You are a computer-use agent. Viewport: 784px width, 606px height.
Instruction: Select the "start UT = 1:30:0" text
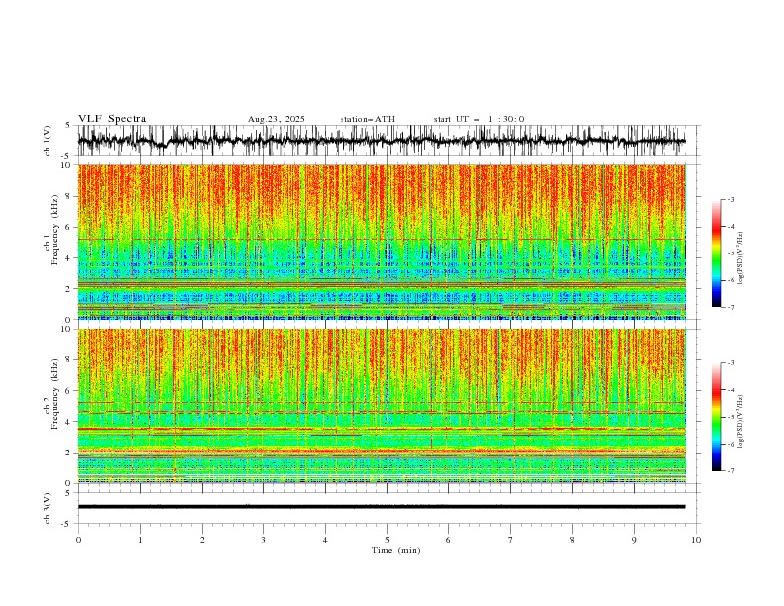[478, 119]
